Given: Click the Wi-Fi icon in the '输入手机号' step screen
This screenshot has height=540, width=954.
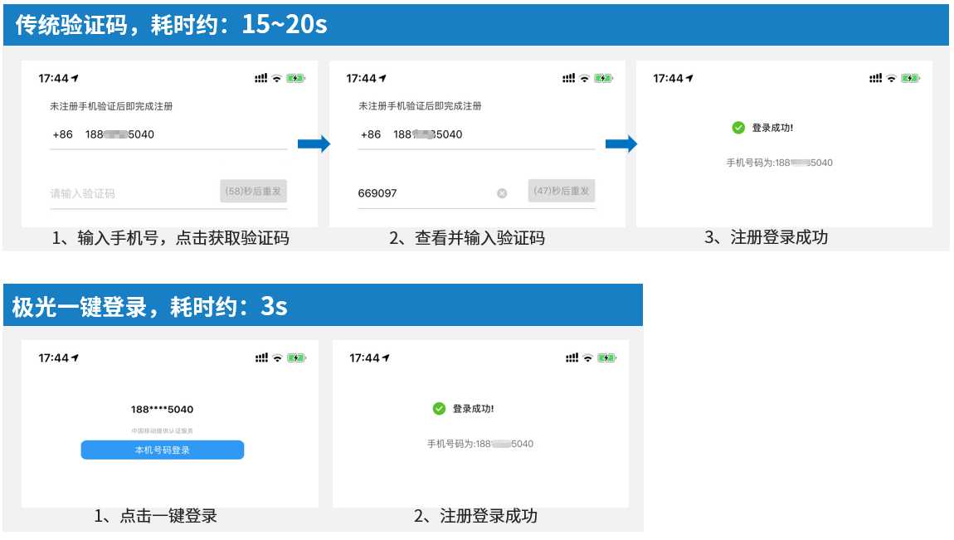Looking at the screenshot, I should (x=277, y=78).
